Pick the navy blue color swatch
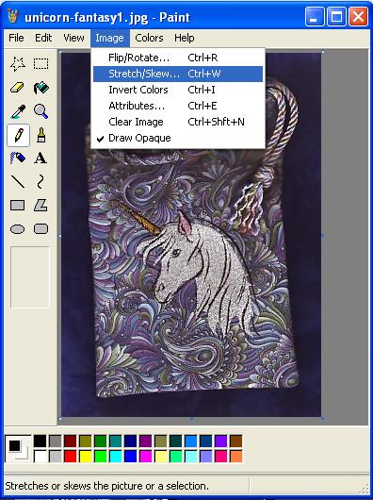The height and width of the screenshot is (500, 373). (131, 442)
